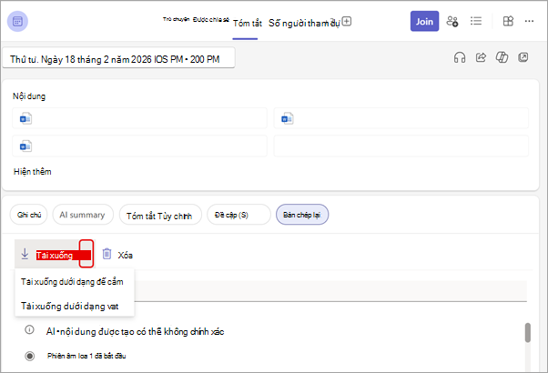548x373 pixels.
Task: Click Hiện thêm to show more
Action: pos(33,172)
